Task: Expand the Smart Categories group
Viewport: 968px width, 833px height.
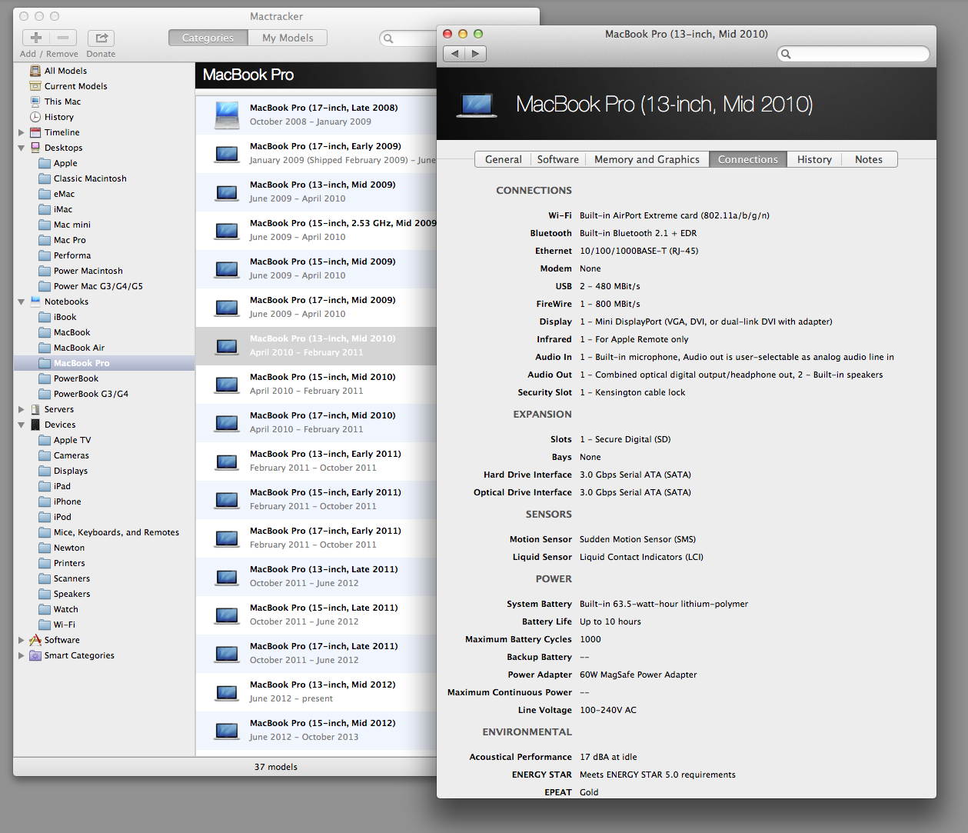Action: pos(22,655)
